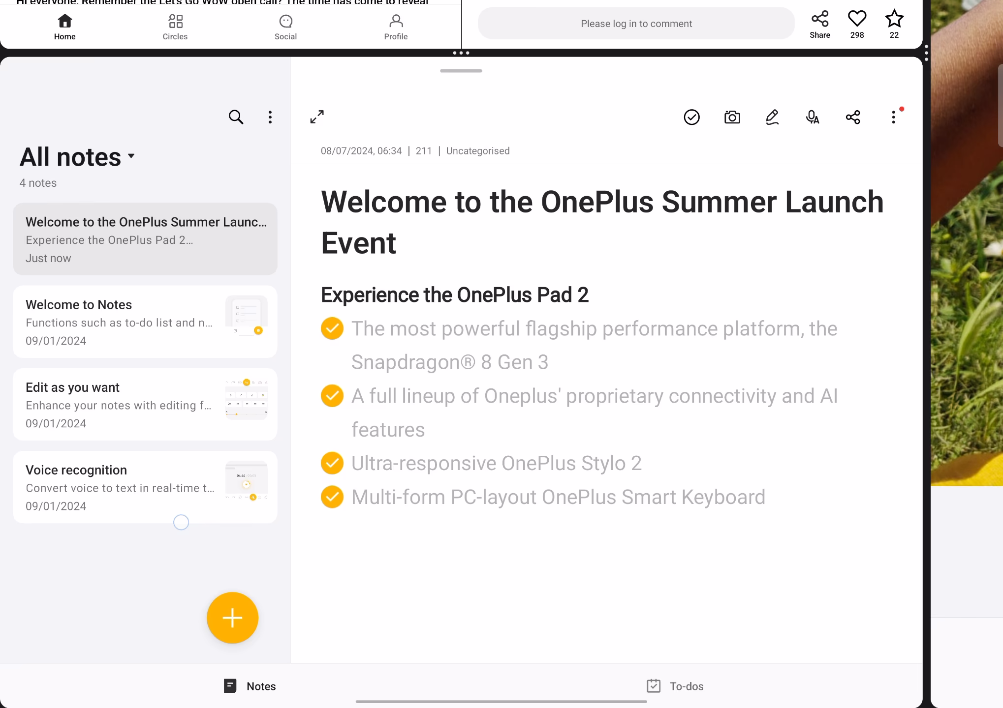
Task: Create a new note with plus button
Action: [232, 618]
